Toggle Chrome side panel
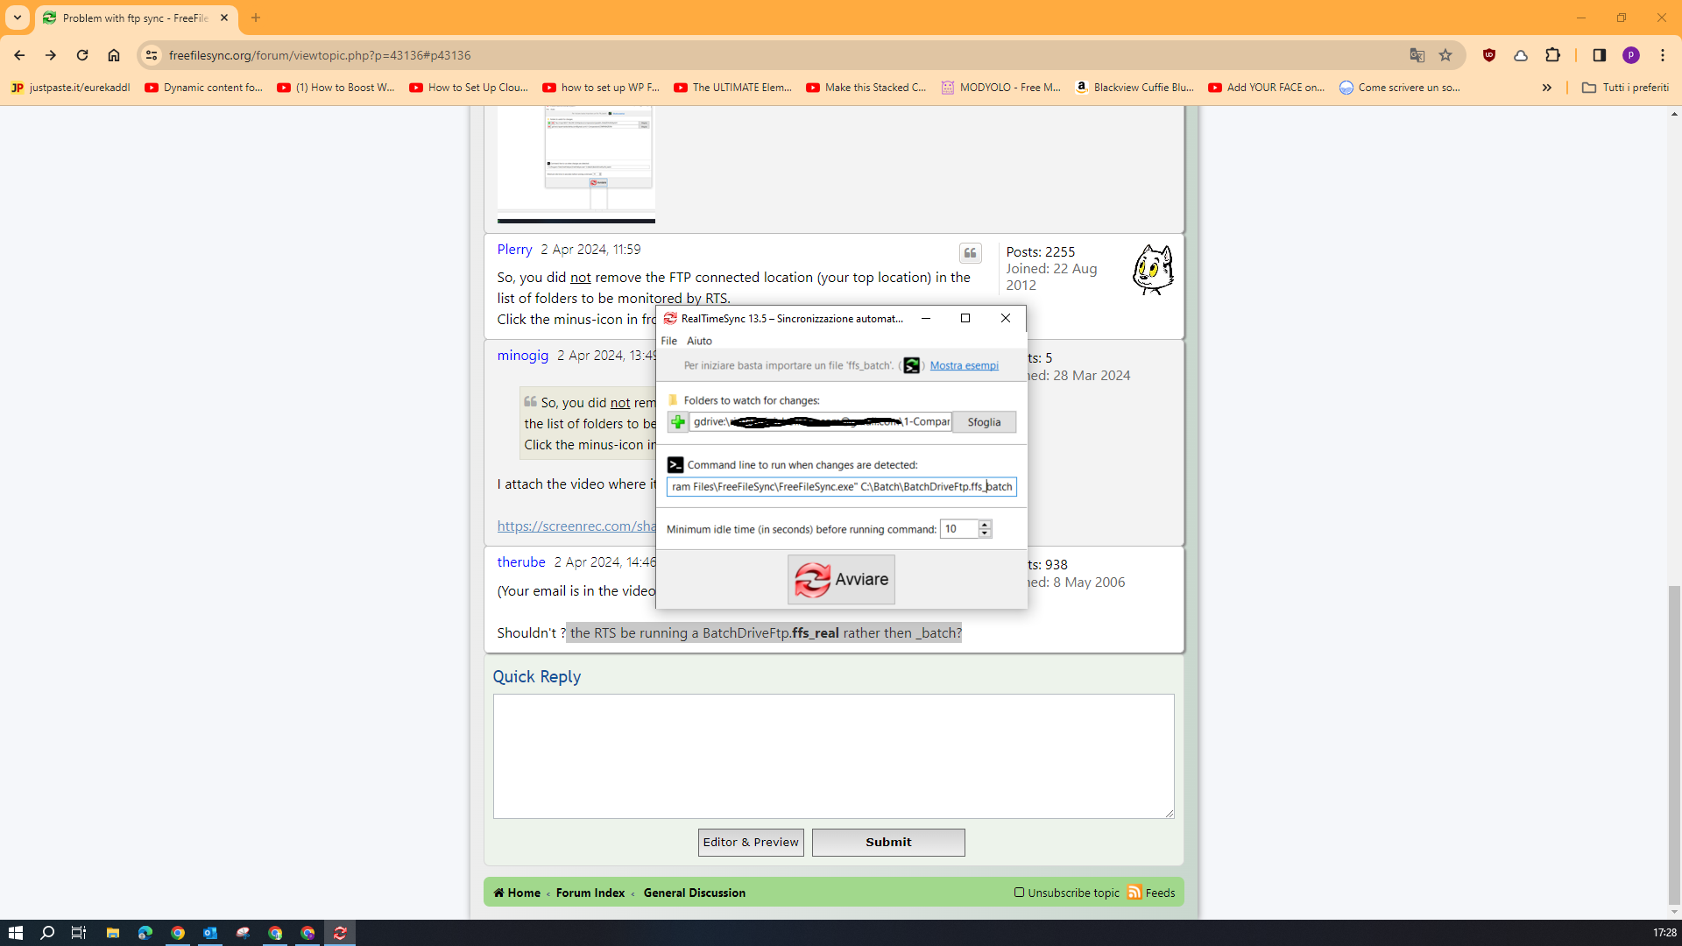Image resolution: width=1682 pixels, height=946 pixels. point(1599,55)
